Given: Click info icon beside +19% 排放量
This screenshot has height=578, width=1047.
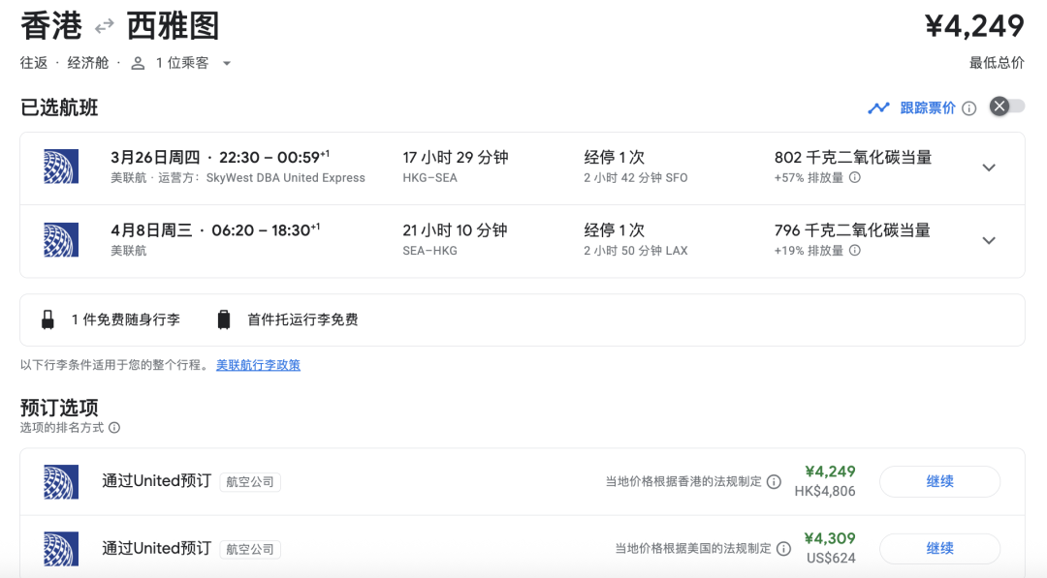Looking at the screenshot, I should point(854,251).
